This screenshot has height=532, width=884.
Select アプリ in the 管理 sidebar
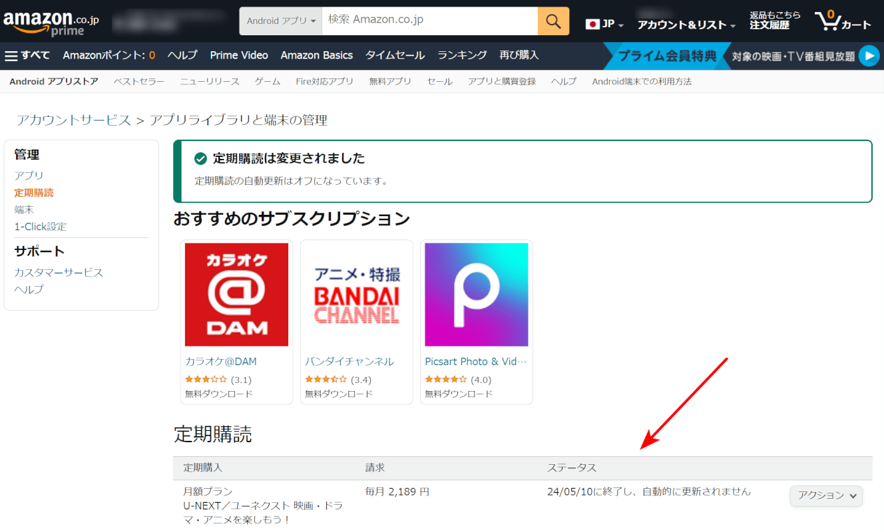29,175
